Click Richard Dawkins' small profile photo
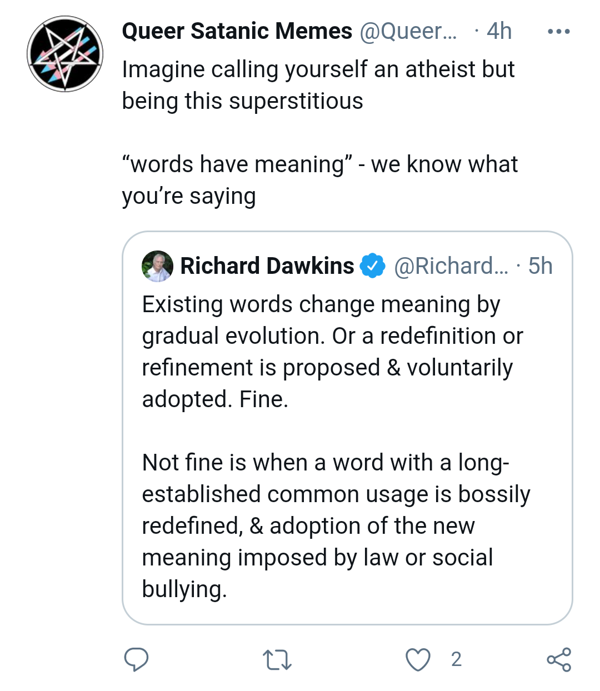Image resolution: width=600 pixels, height=691 pixels. [158, 266]
